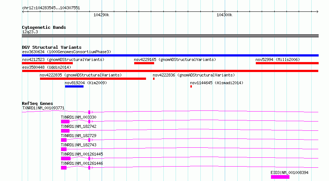Click the 12q23.3 band label
This screenshot has width=329, height=181.
pos(30,32)
